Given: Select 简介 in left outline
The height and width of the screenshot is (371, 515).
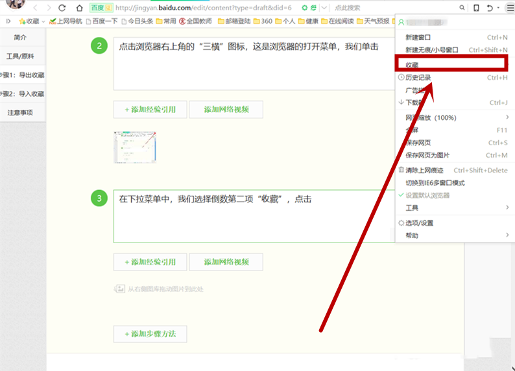Looking at the screenshot, I should (20, 38).
